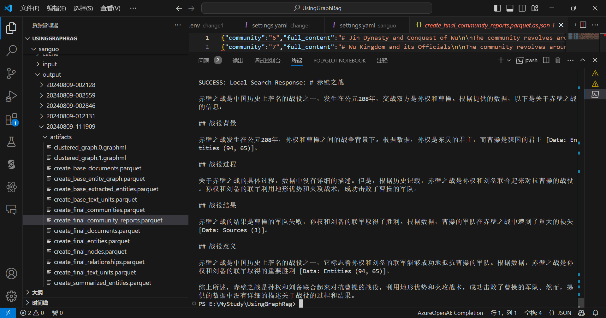Open the Testing flask view
This screenshot has width=606, height=318.
click(11, 142)
